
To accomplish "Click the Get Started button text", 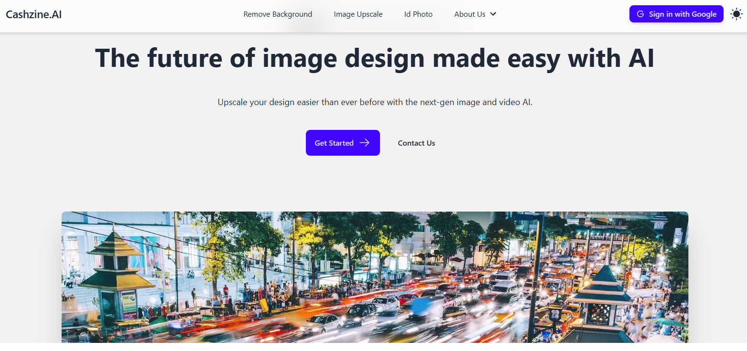I will click(334, 143).
